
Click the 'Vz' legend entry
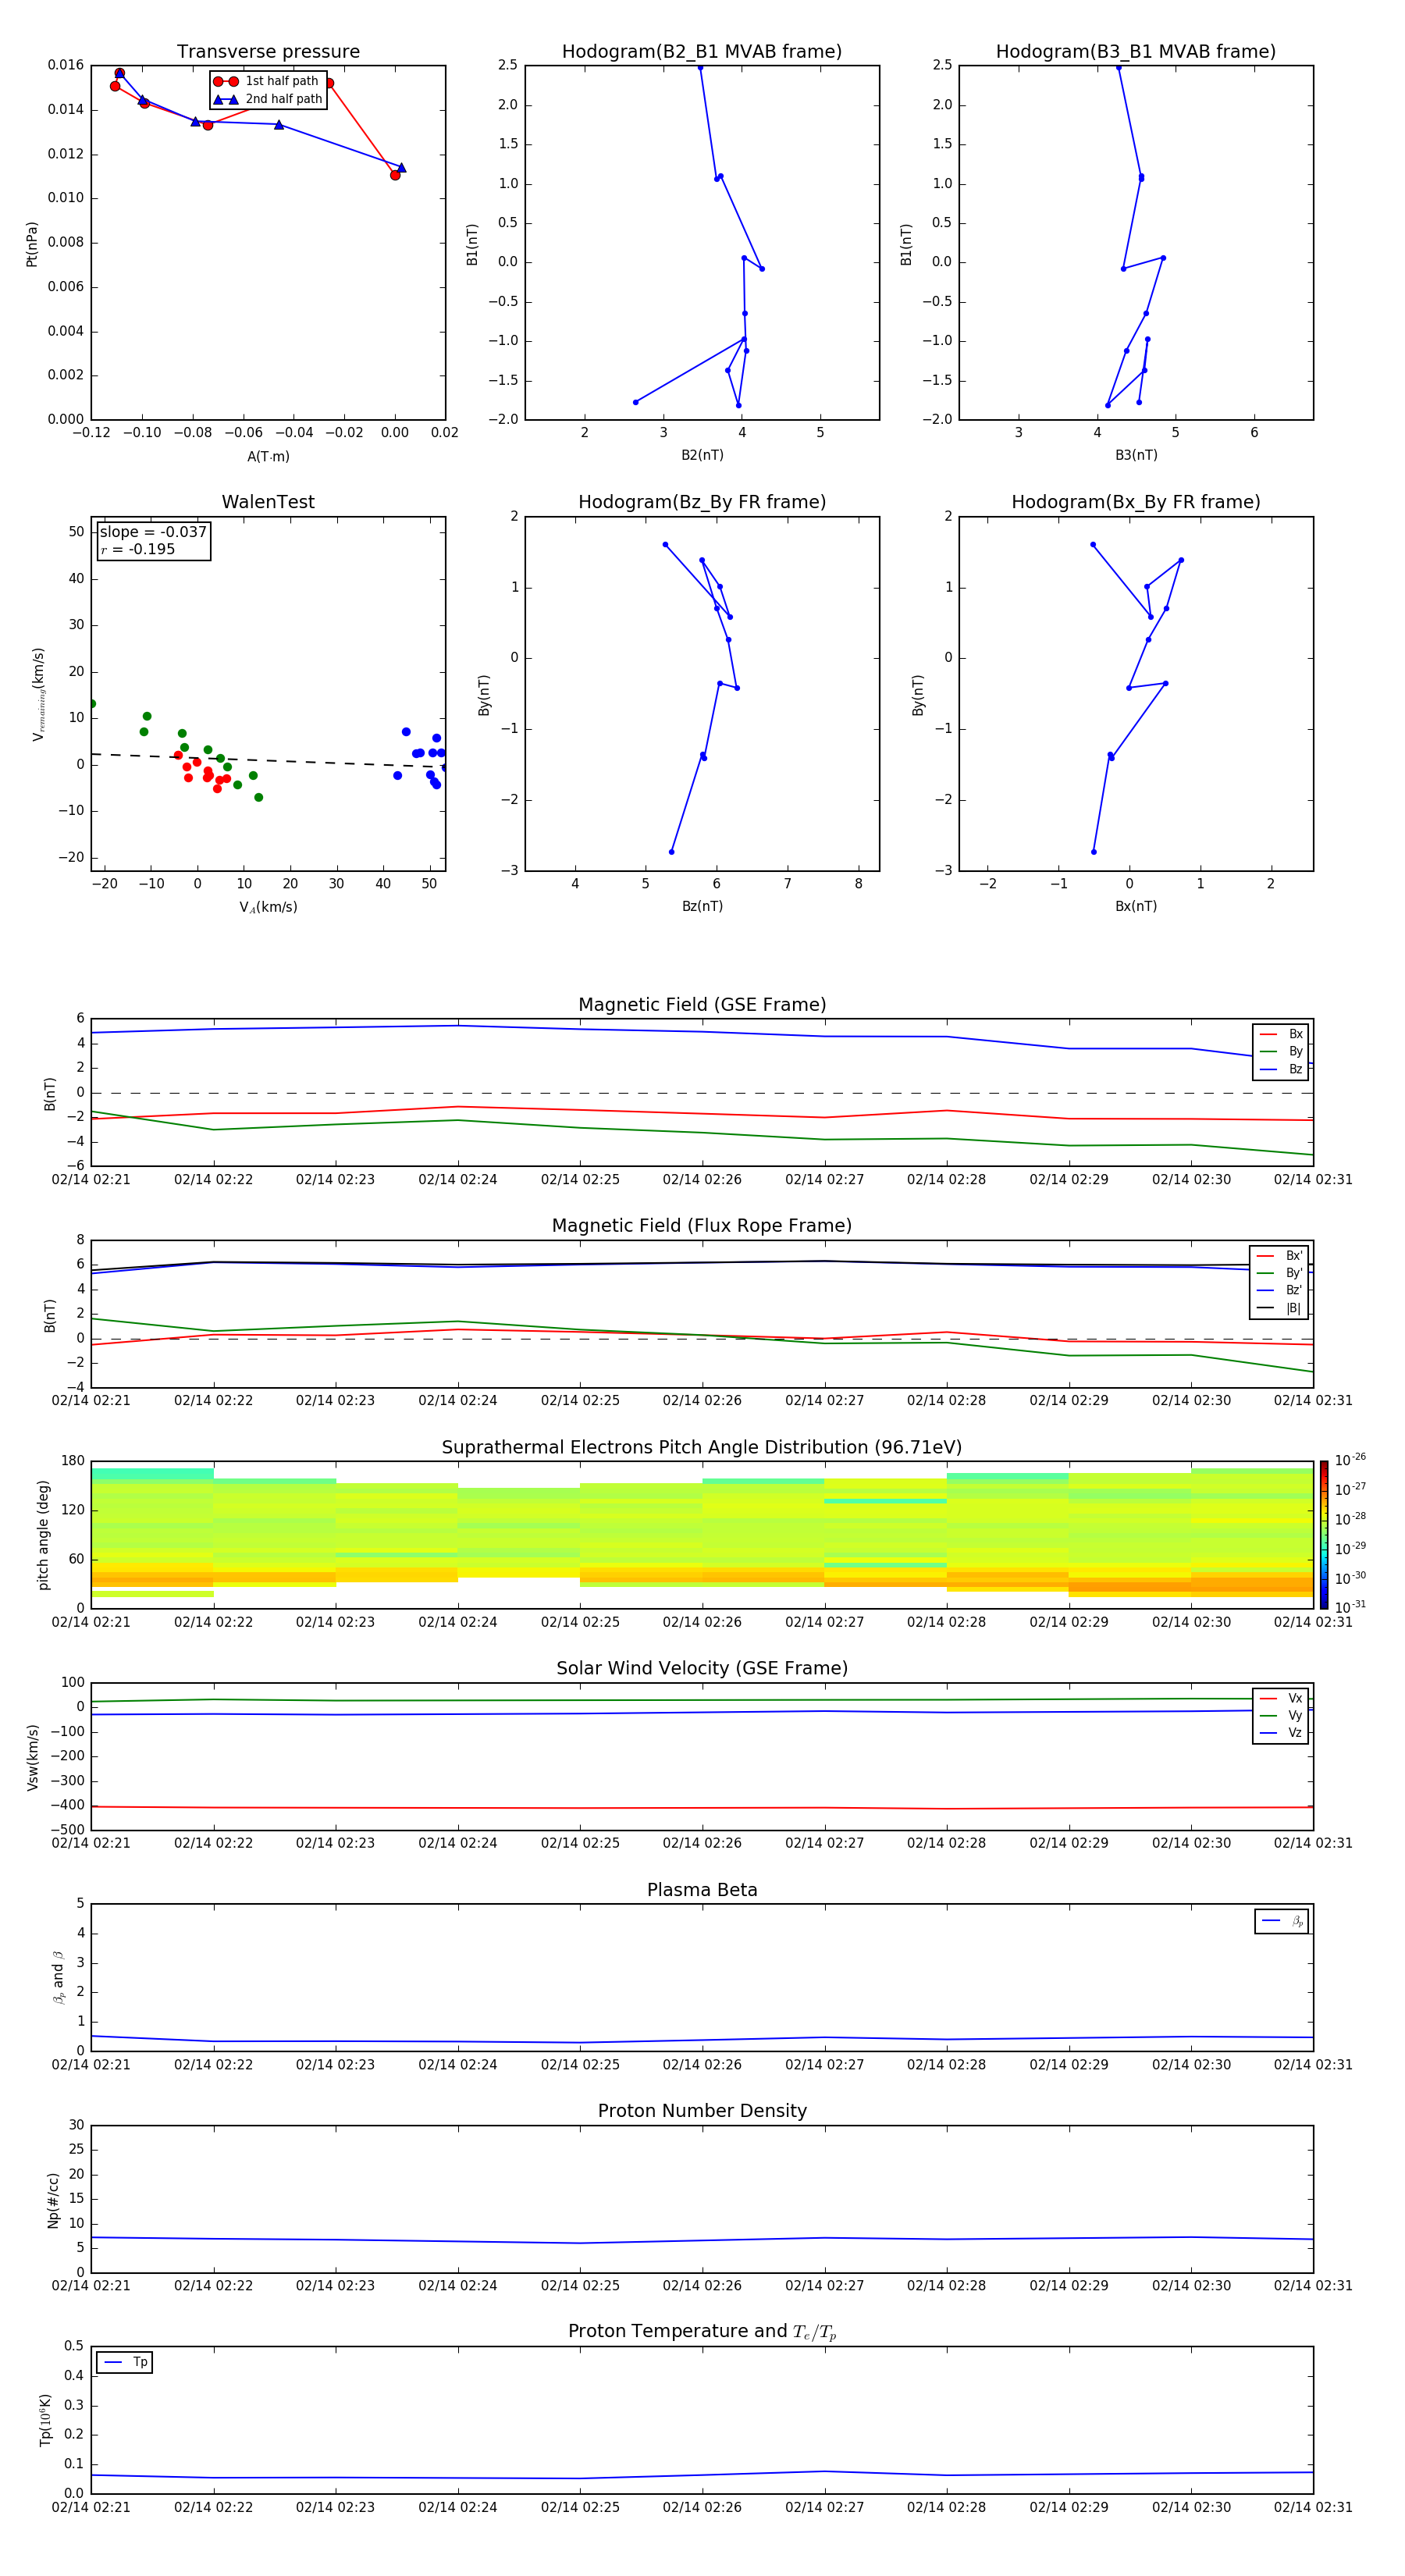[1281, 1733]
